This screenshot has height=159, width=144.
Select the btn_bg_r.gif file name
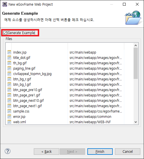pos(22,79)
